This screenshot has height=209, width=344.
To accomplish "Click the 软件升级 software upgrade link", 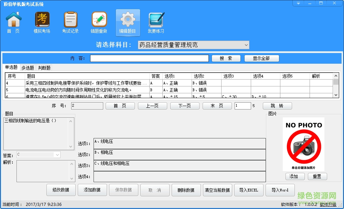I will coord(328,205).
